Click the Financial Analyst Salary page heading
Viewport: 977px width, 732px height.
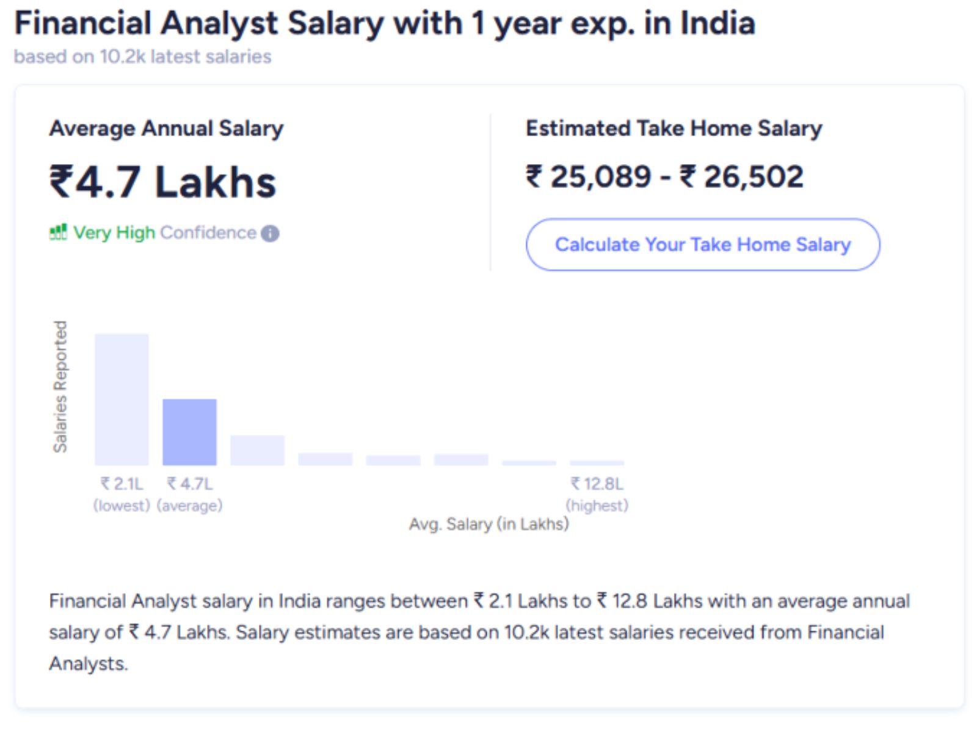pos(385,23)
